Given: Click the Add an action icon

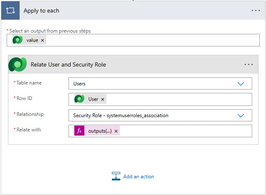Looking at the screenshot, I should click(x=116, y=176).
